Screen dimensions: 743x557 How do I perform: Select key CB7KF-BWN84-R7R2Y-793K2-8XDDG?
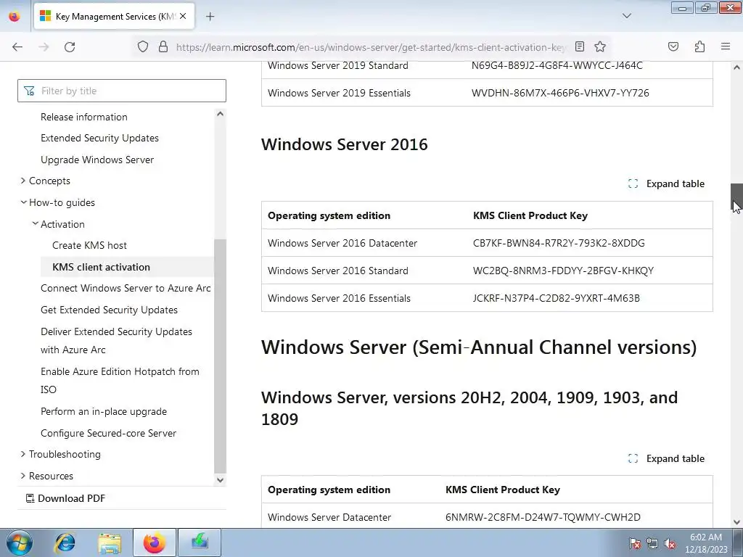tap(559, 243)
